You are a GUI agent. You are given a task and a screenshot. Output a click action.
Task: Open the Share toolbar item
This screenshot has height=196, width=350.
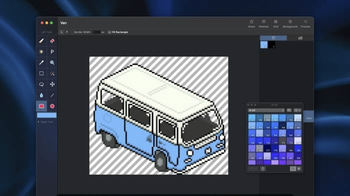(251, 23)
